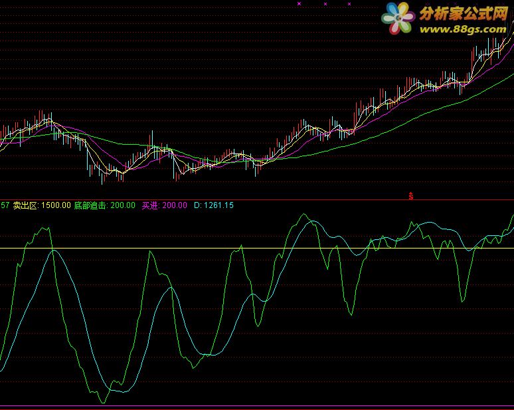The width and height of the screenshot is (514, 410).
Task: Select the 底部追击: 200.00 indicator value
Action: tap(104, 205)
